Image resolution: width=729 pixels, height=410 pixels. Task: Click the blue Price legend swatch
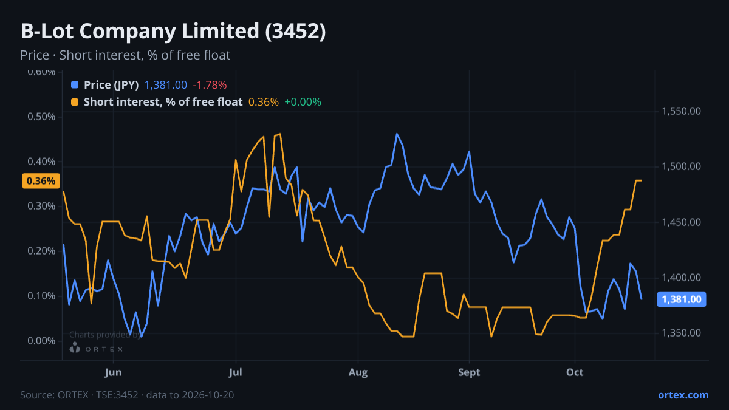click(75, 85)
